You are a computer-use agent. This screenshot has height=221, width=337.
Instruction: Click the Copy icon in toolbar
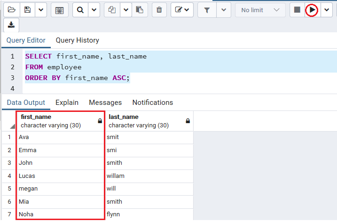click(x=112, y=10)
